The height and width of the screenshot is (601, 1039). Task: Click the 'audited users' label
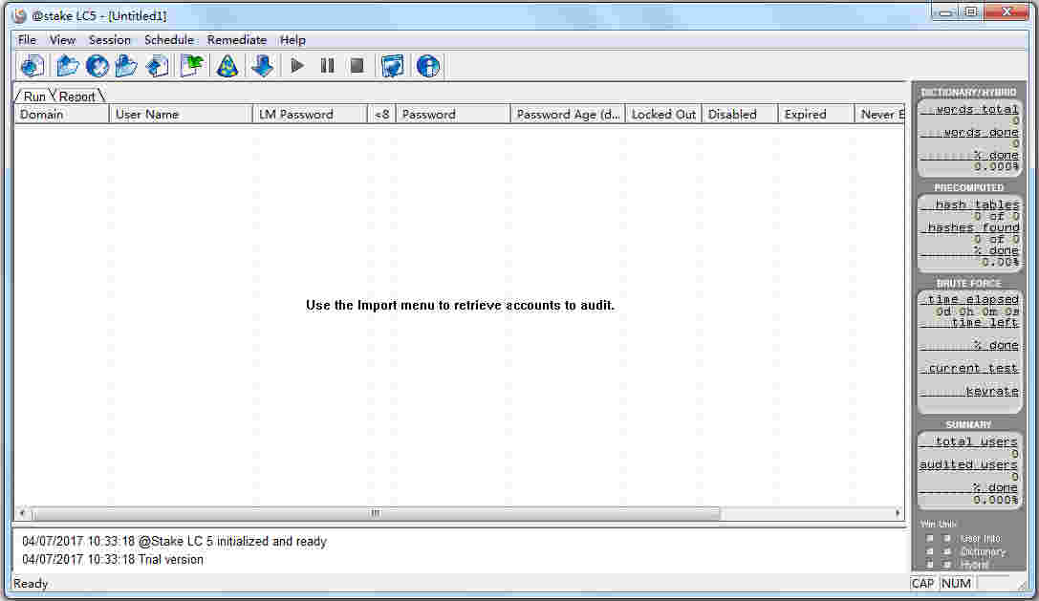point(968,464)
